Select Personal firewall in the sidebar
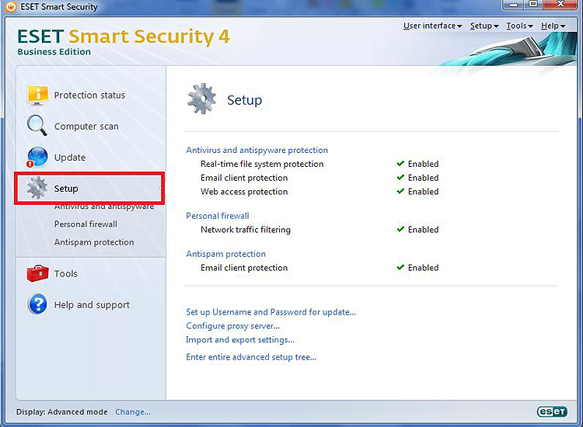Viewport: 583px width, 427px height. click(86, 224)
